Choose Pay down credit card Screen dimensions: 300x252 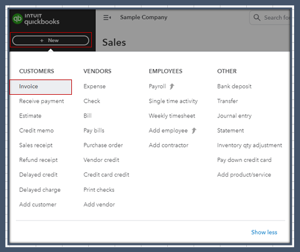[244, 160]
